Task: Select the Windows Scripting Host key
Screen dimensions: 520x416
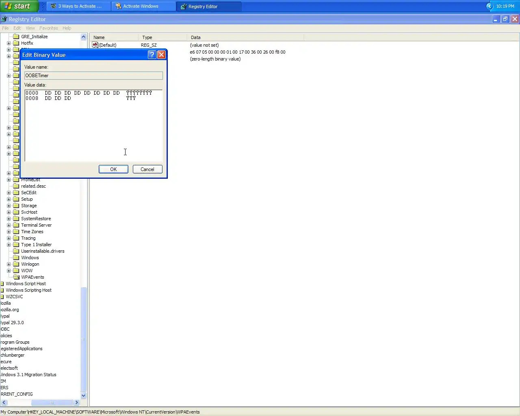Action: (x=28, y=290)
